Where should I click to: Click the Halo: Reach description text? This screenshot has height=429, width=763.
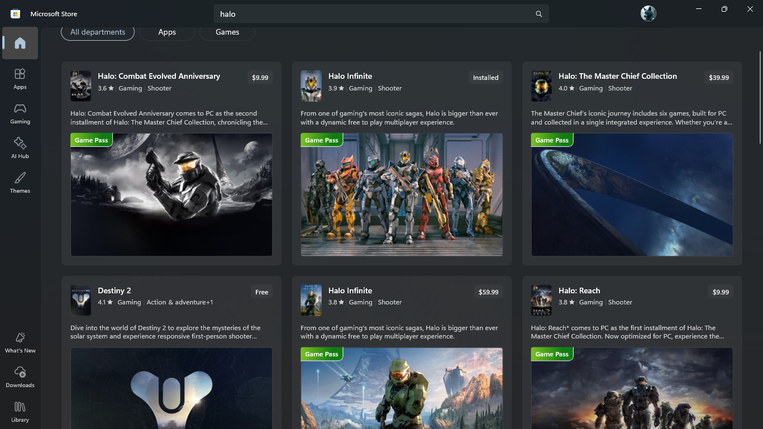(628, 332)
